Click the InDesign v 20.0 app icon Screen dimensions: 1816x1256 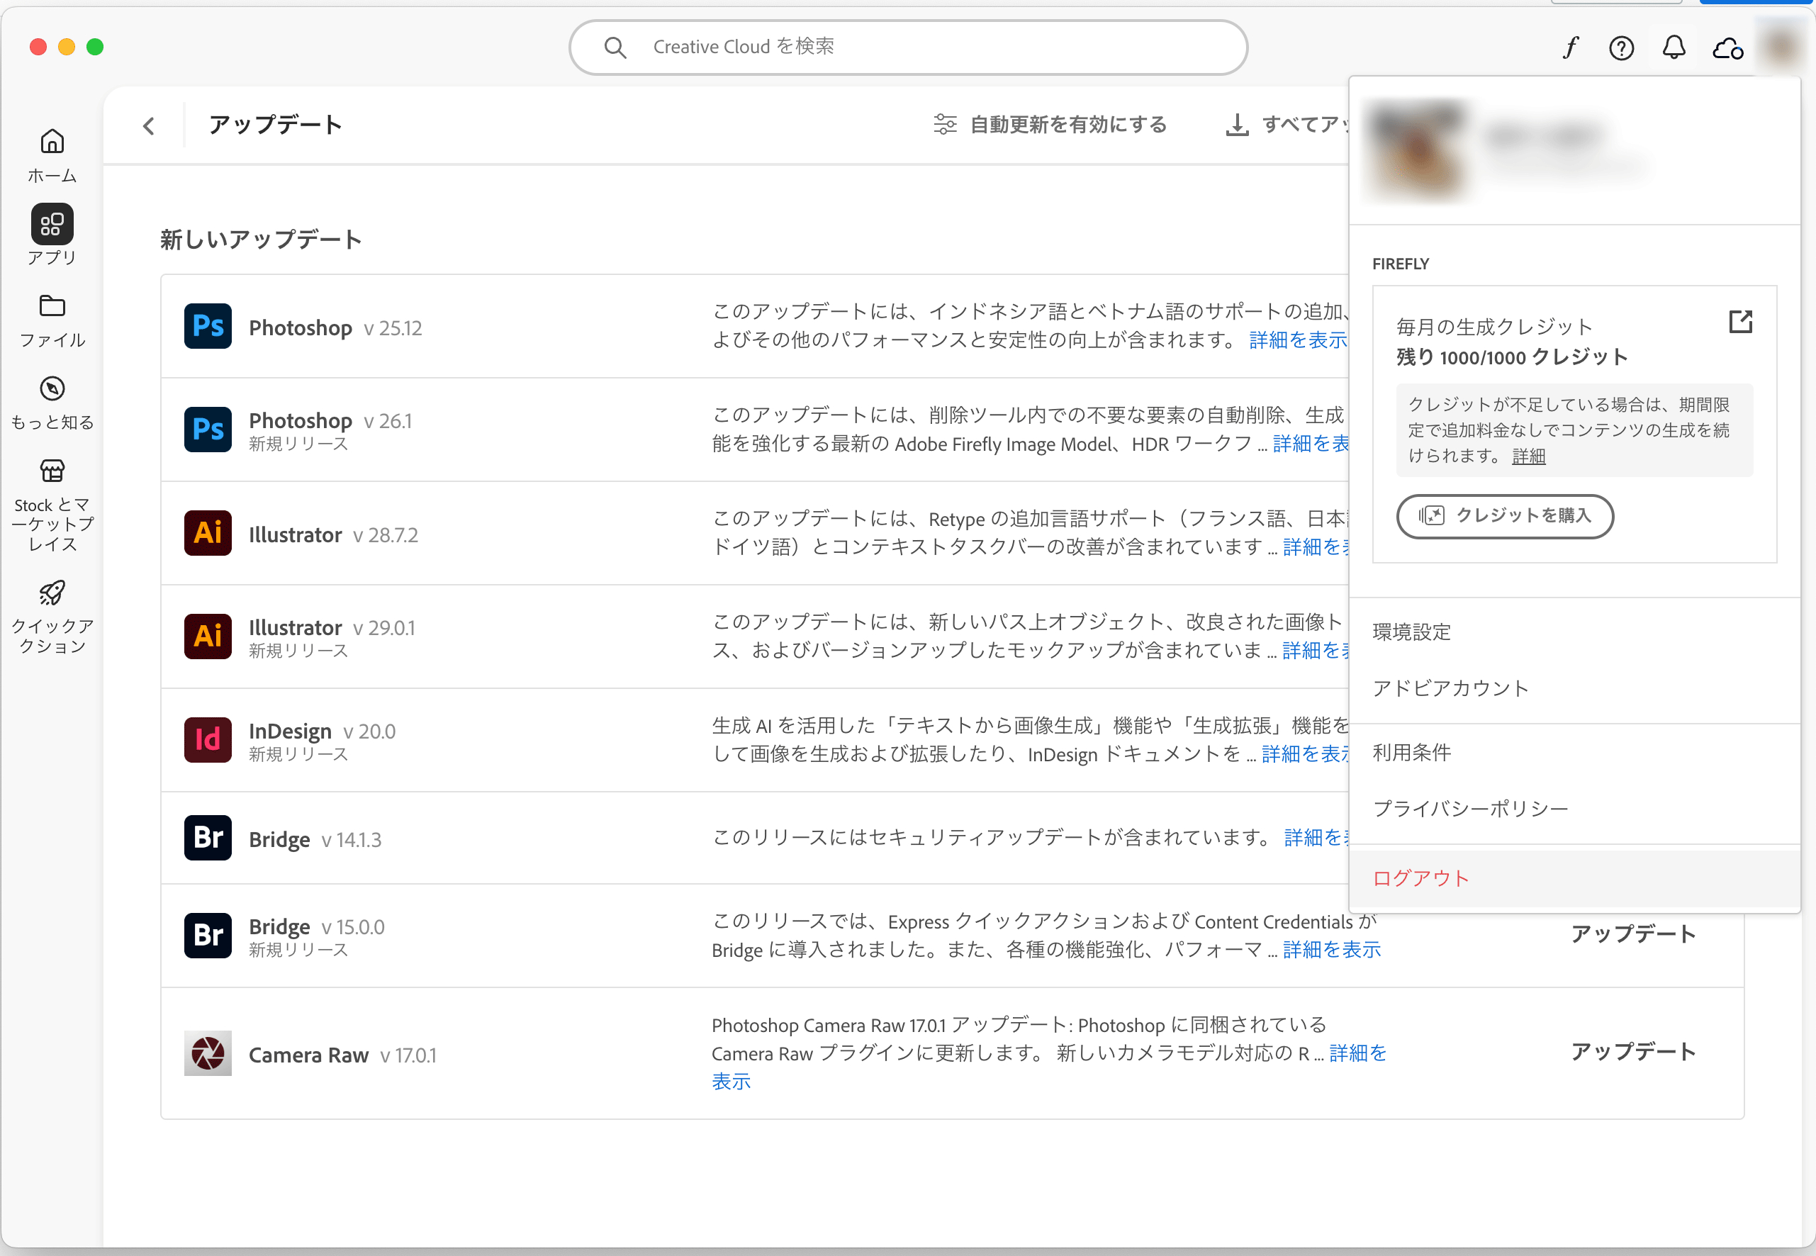click(x=208, y=740)
